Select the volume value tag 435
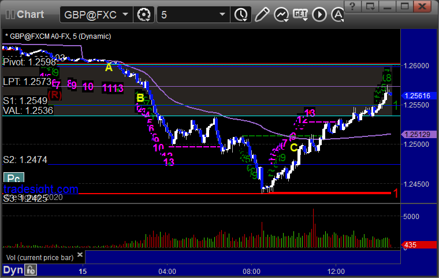This screenshot has height=278, width=439. click(x=418, y=245)
